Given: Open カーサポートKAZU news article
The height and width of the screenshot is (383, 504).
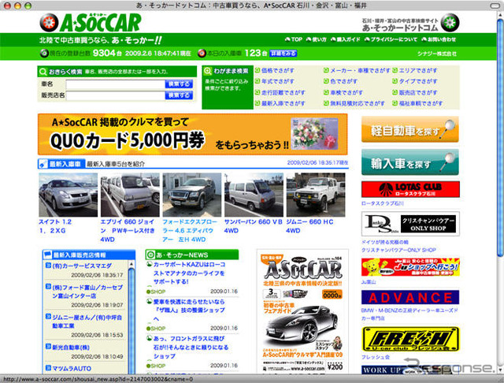Looking at the screenshot, I should pyautogui.click(x=189, y=273).
